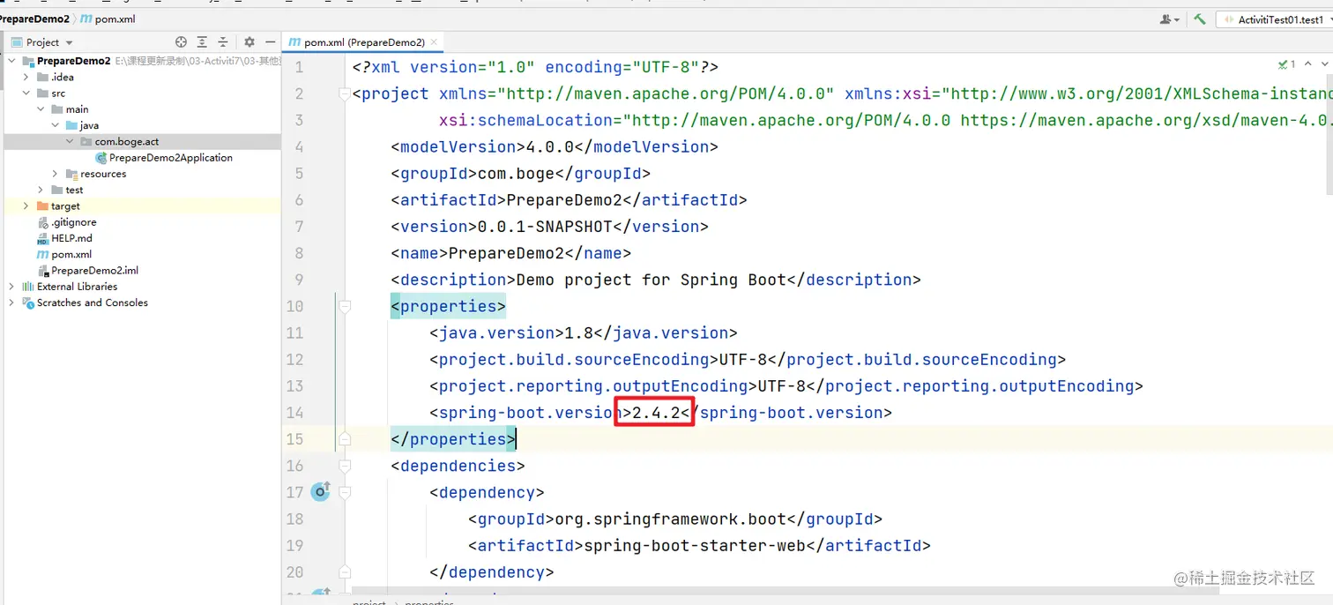1333x605 pixels.
Task: Click the inspections checkmark widget in editor
Action: point(1286,63)
